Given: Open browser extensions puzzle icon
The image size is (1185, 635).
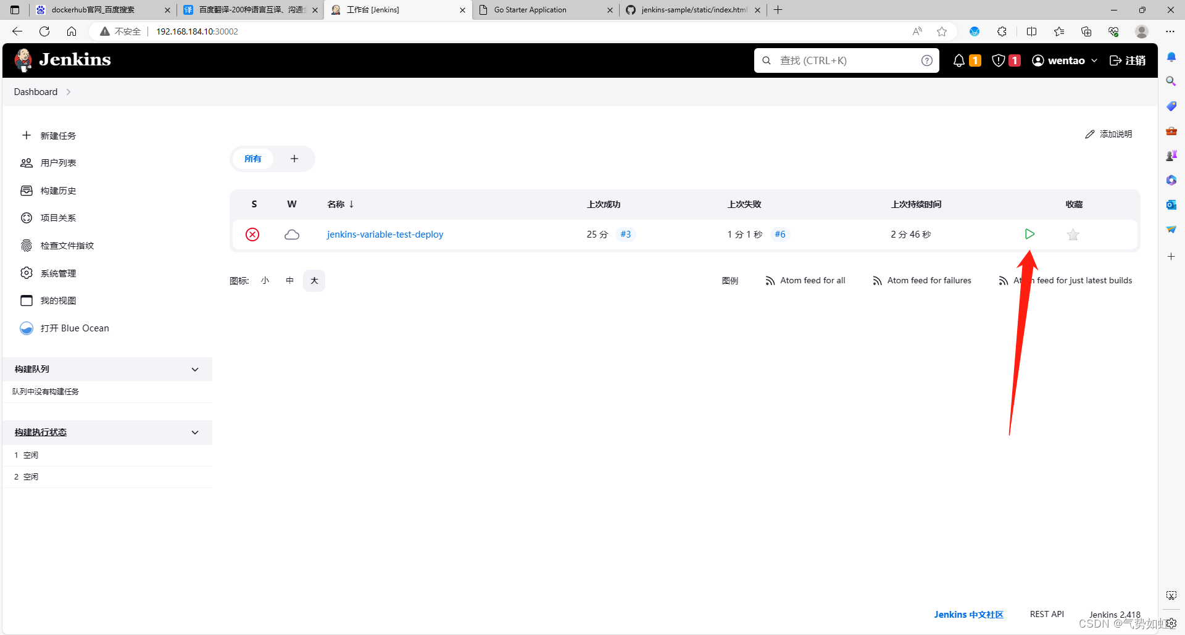Looking at the screenshot, I should [1002, 31].
